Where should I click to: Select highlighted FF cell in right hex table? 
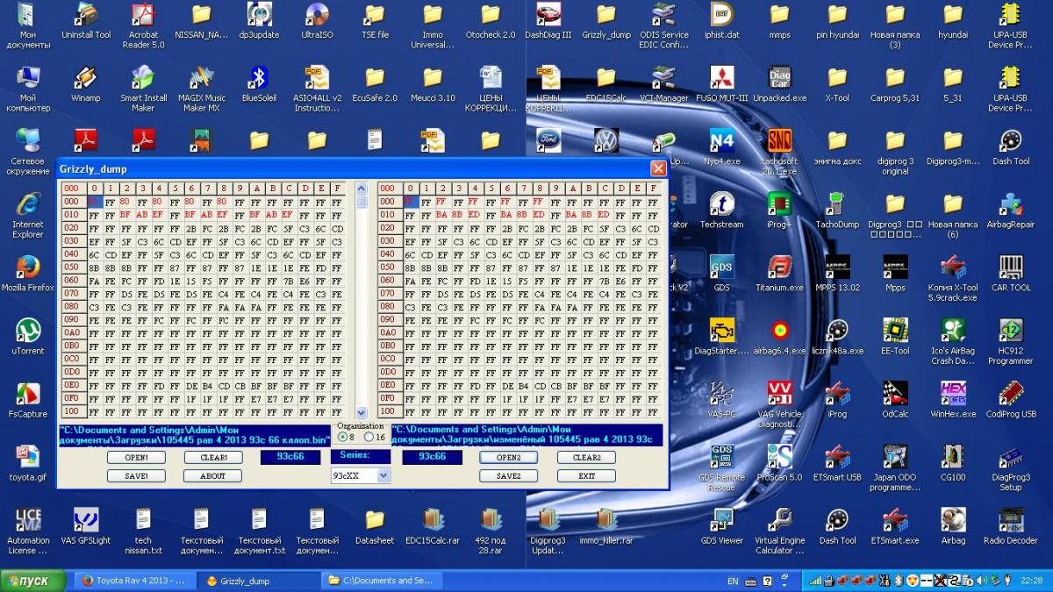click(x=411, y=202)
